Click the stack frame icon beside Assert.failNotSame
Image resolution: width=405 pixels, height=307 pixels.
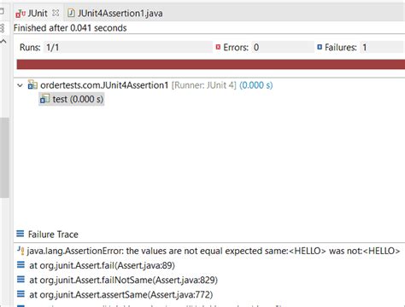pyautogui.click(x=21, y=280)
